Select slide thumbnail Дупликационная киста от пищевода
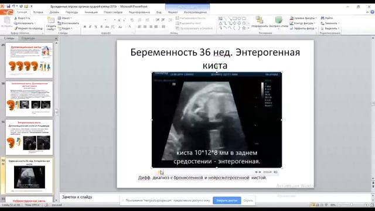This screenshot has height=211, width=375. [x=29, y=137]
